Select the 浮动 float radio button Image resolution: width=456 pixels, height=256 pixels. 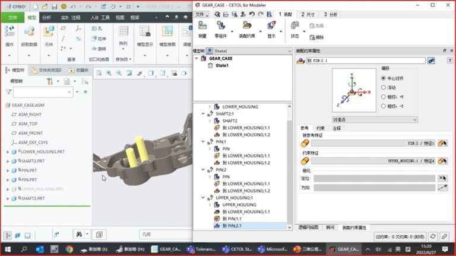pos(384,87)
